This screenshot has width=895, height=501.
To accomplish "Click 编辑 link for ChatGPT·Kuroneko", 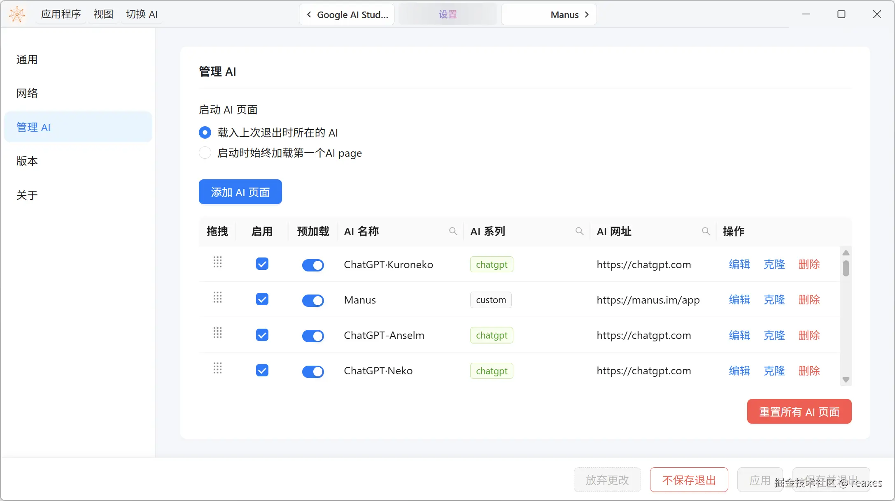I will pos(739,264).
